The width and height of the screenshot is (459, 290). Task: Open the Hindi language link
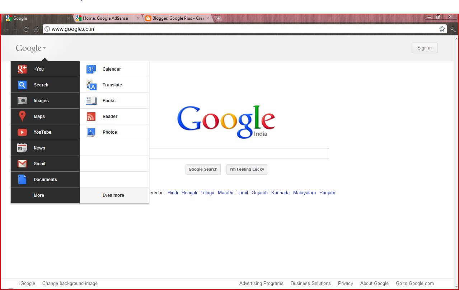pyautogui.click(x=172, y=192)
